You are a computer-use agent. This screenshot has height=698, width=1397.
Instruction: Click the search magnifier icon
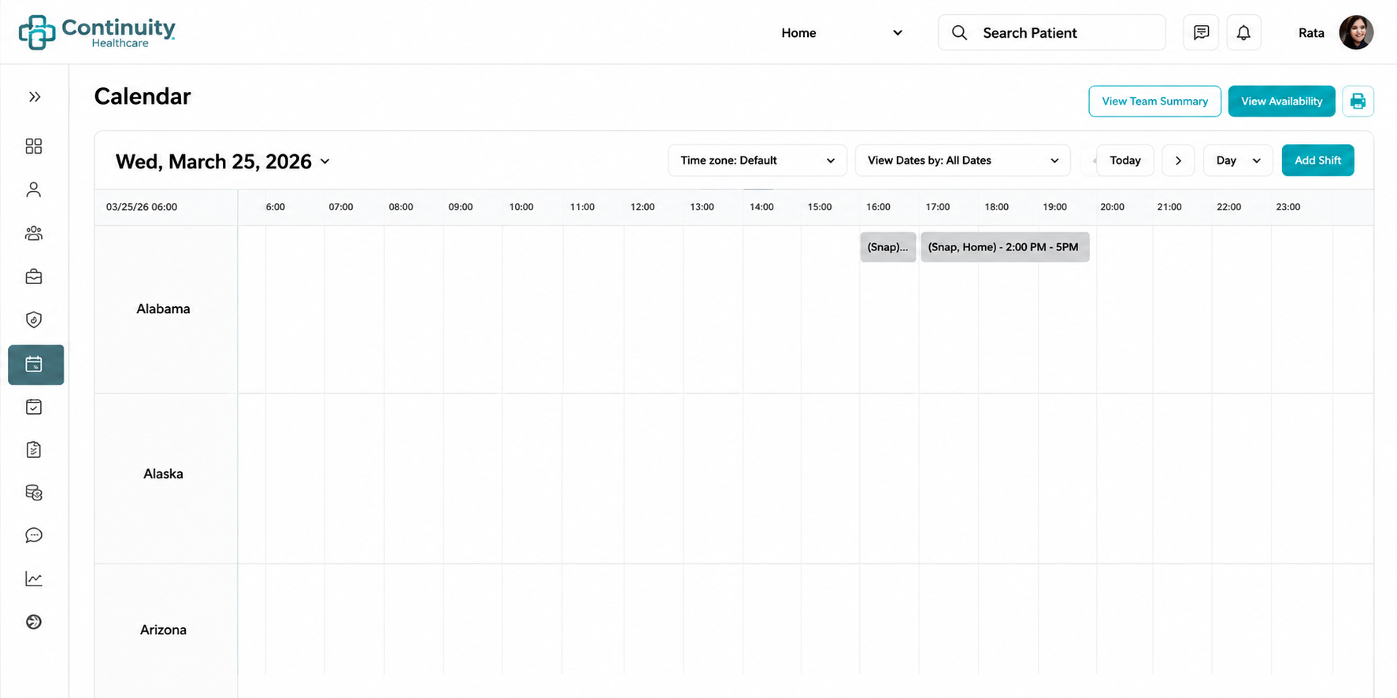(959, 32)
